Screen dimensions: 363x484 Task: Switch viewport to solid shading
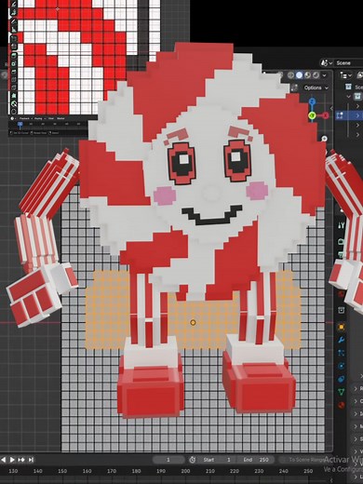(x=299, y=75)
